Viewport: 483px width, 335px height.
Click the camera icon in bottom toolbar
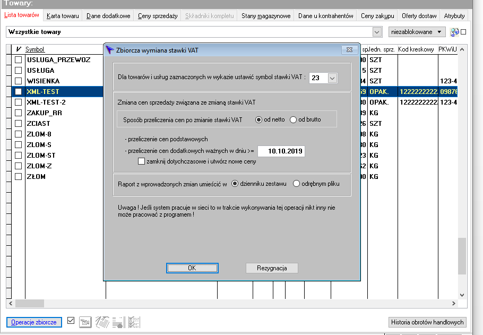(85, 322)
